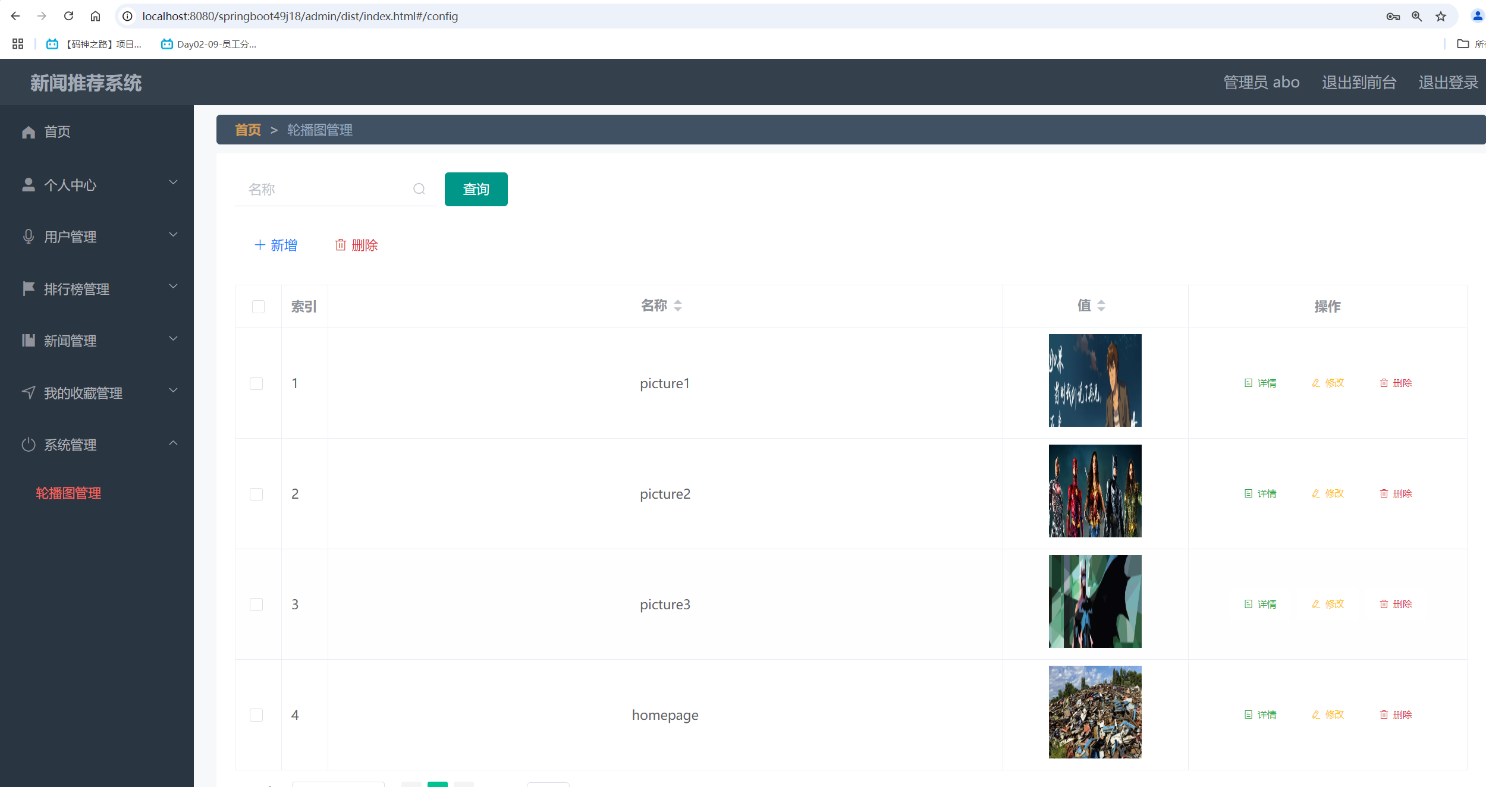Open the 【码神之路】项目 bookmark
Screen dimensions: 1486x787
point(95,44)
